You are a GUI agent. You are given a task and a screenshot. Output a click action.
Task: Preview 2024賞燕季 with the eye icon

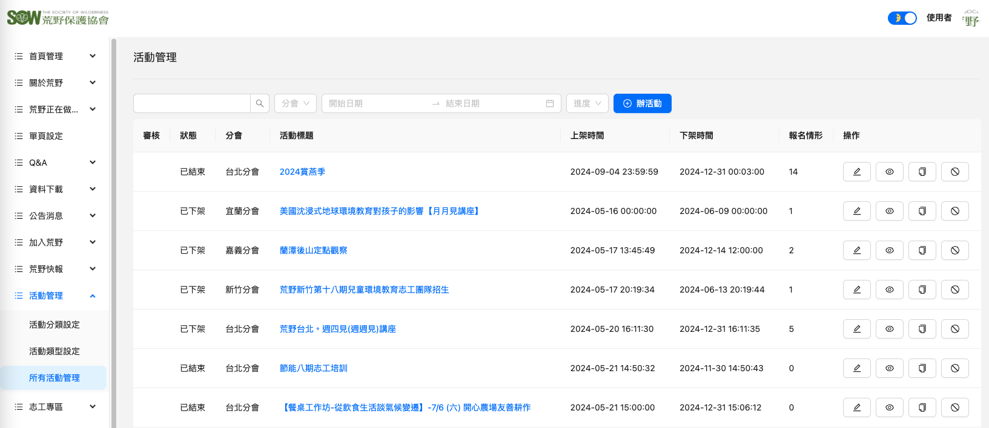[x=889, y=172]
